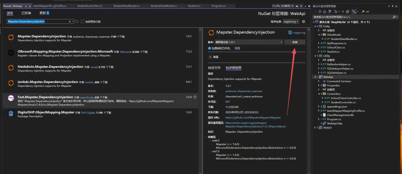Open the version dropdown showing 1.0.1
The height and width of the screenshot is (174, 402).
[248, 42]
